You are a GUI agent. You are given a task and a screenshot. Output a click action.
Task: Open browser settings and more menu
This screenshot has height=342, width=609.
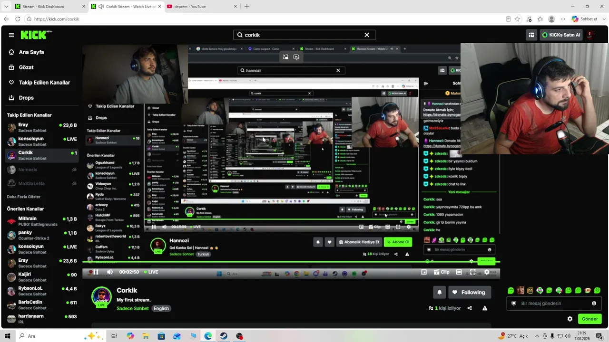click(x=563, y=19)
